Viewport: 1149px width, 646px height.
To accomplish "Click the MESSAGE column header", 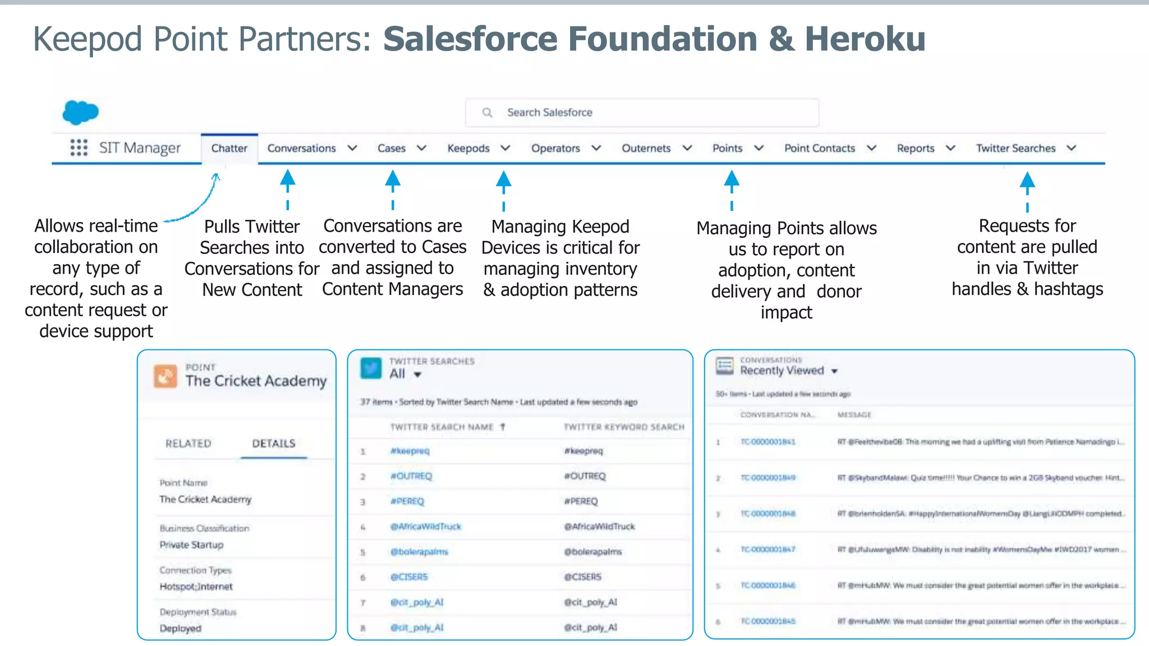I will 854,414.
